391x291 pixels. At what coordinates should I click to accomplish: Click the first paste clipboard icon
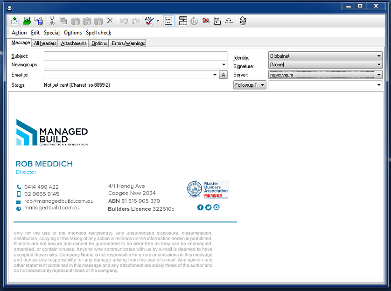click(x=75, y=21)
